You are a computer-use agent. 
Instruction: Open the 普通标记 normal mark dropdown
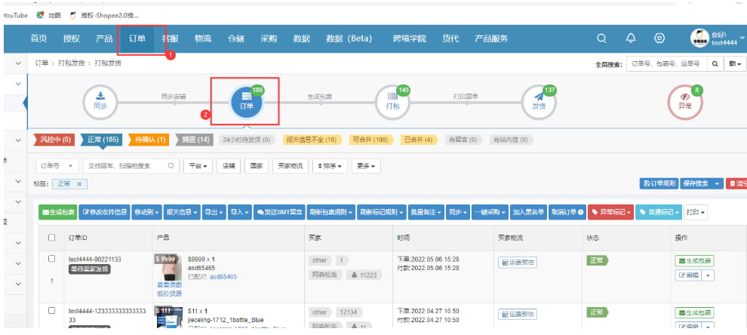pos(659,213)
